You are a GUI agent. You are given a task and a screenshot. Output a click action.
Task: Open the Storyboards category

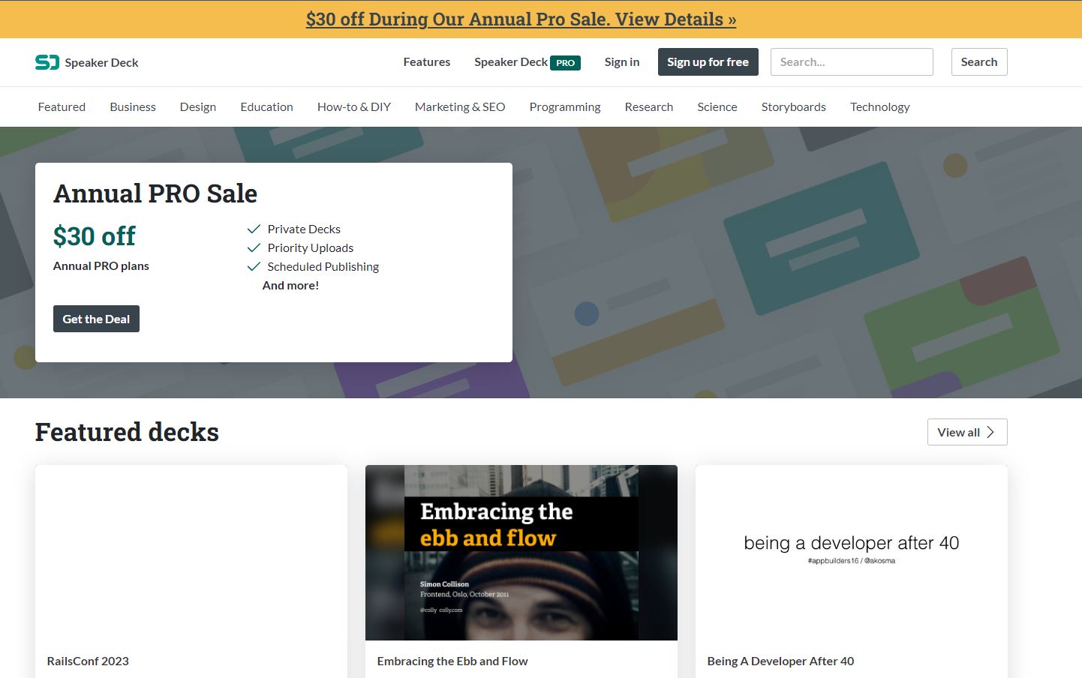794,107
